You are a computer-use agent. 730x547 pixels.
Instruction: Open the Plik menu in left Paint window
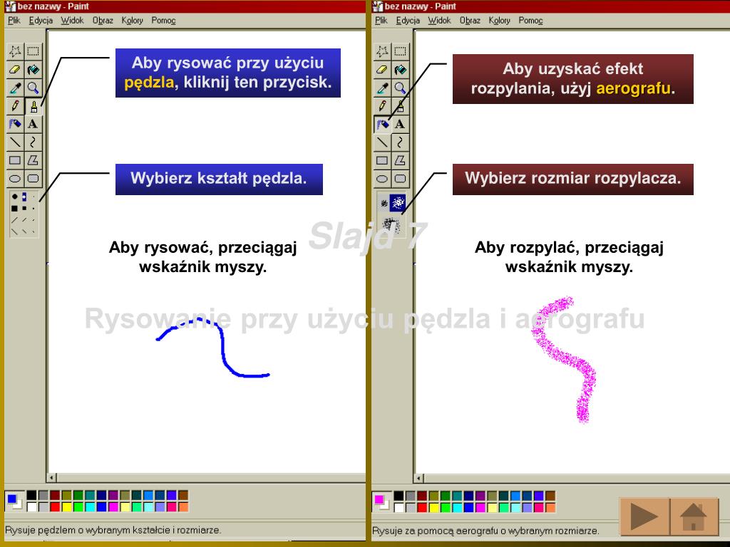coord(14,21)
